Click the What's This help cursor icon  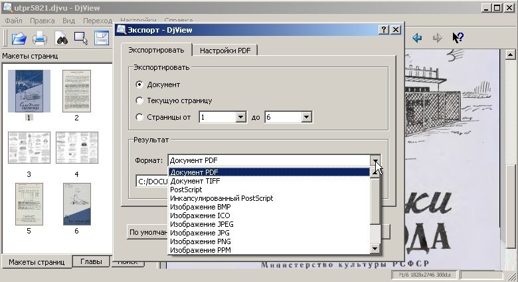tap(458, 38)
